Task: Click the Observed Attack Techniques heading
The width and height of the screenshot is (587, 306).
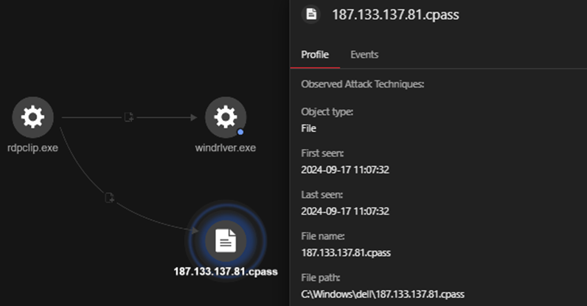Action: tap(362, 84)
